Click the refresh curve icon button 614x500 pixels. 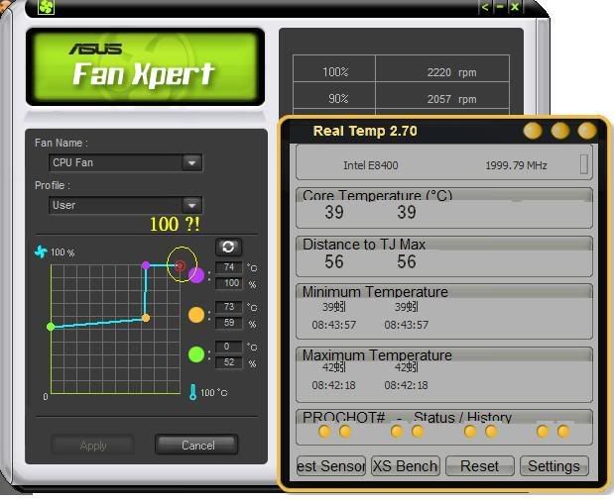pos(228,247)
